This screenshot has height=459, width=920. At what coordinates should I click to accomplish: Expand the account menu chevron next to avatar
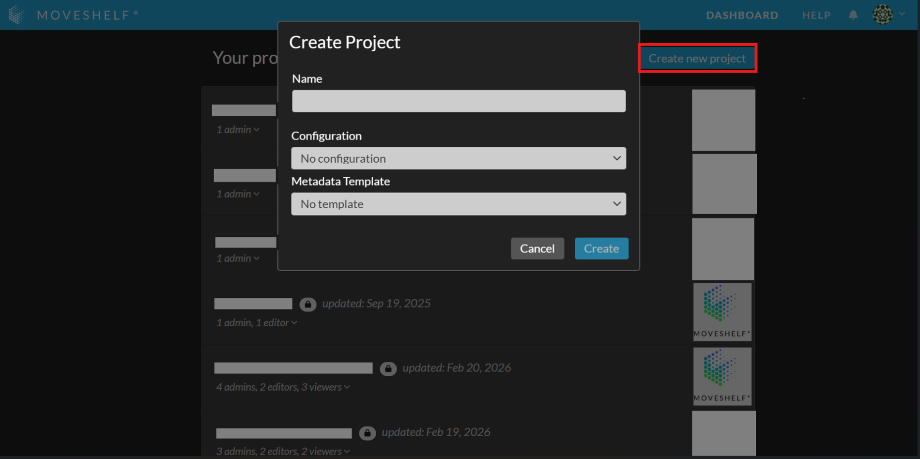[x=902, y=14]
